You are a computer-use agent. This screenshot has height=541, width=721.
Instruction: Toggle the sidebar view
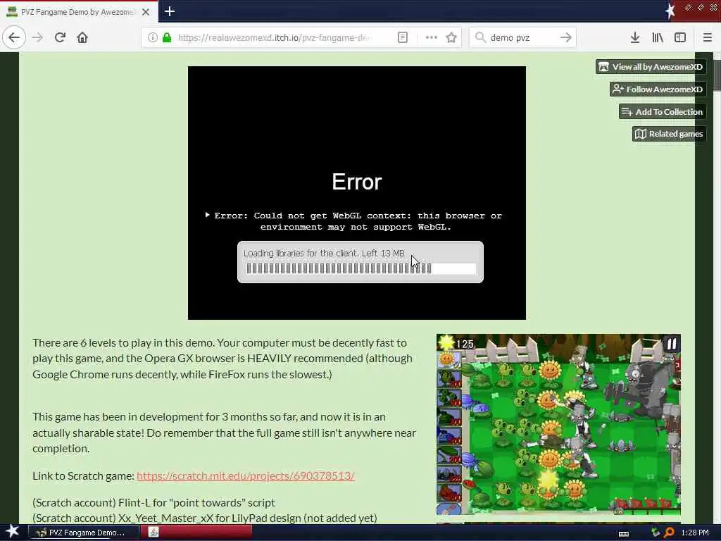[680, 37]
